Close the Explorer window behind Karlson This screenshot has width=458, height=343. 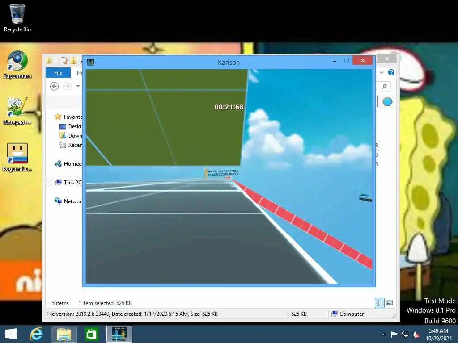tap(387, 59)
